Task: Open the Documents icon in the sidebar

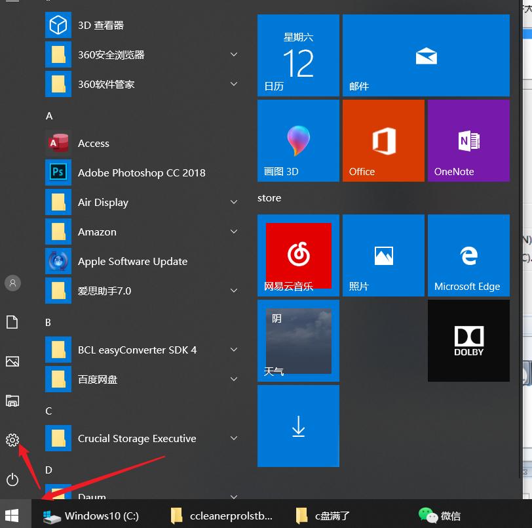Action: pyautogui.click(x=12, y=322)
